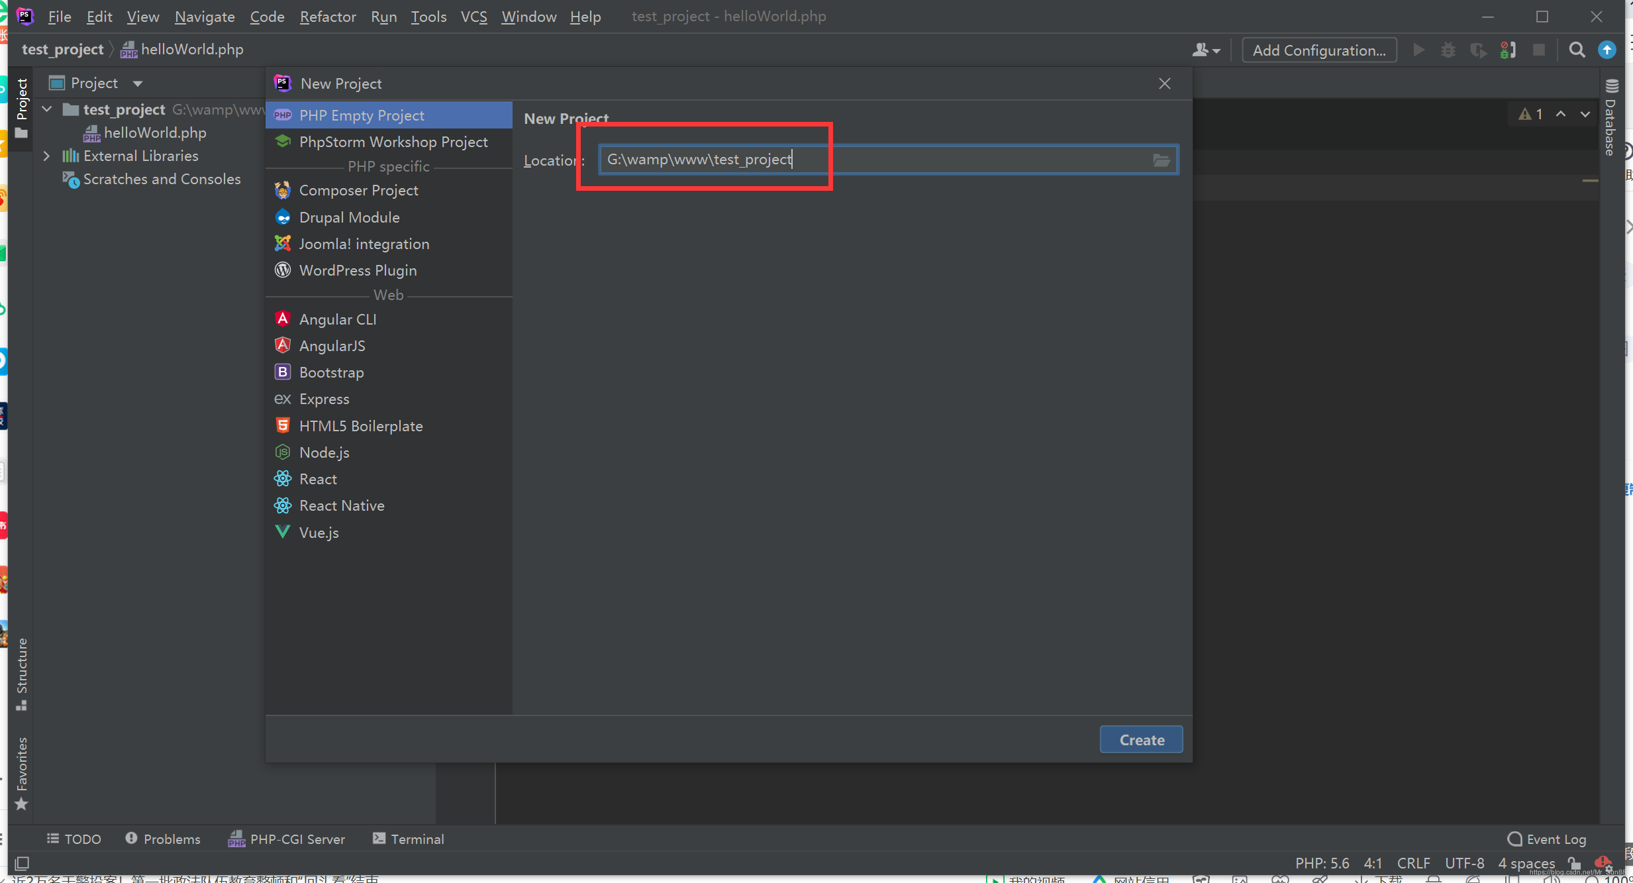The image size is (1633, 883).
Task: Go to next highlighted error arrow
Action: (x=1585, y=114)
